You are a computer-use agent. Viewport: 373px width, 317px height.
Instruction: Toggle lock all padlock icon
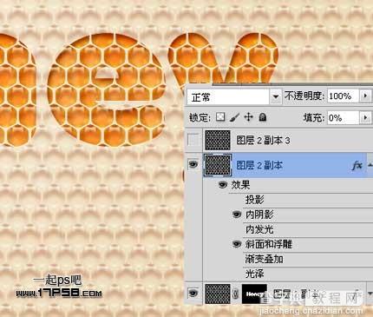click(x=263, y=117)
